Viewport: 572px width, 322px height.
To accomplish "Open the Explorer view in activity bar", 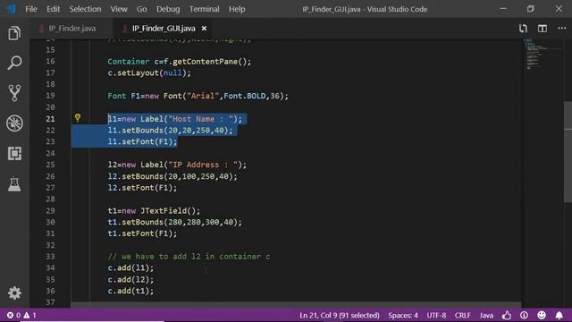I will pos(14,33).
